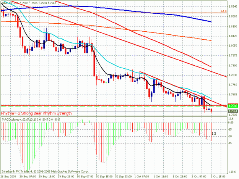Click the 1.8265 price axis label

233,16
